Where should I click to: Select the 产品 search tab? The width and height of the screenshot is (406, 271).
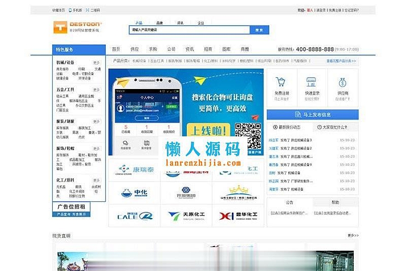(139, 23)
